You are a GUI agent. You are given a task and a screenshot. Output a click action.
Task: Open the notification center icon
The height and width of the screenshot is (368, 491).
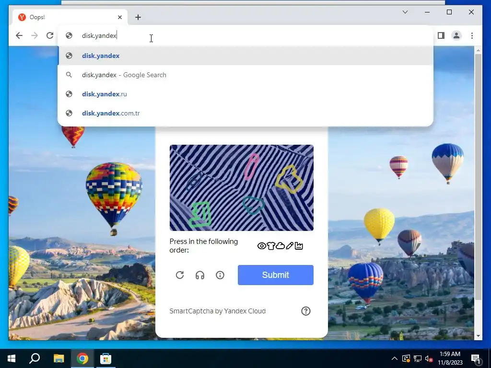coord(476,358)
